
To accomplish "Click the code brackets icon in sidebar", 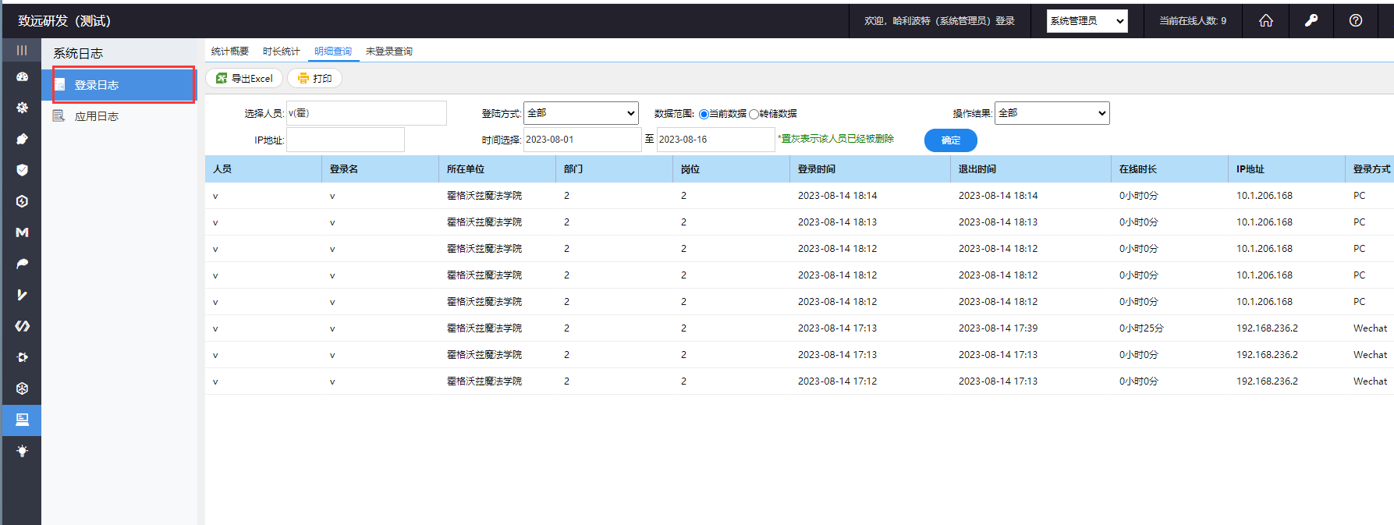I will (22, 326).
